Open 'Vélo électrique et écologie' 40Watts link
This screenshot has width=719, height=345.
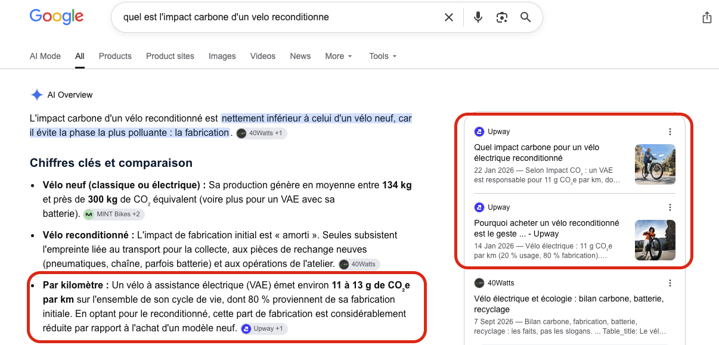(x=569, y=304)
